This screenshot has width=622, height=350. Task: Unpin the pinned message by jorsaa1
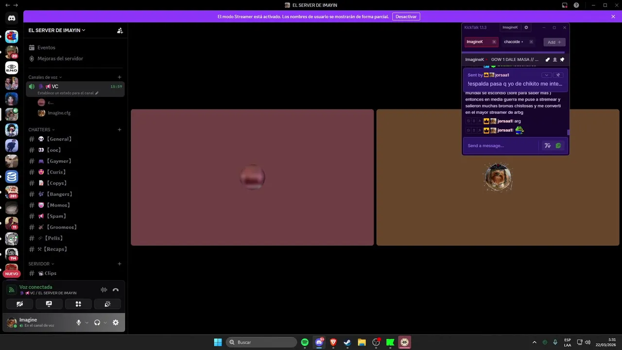point(558,75)
